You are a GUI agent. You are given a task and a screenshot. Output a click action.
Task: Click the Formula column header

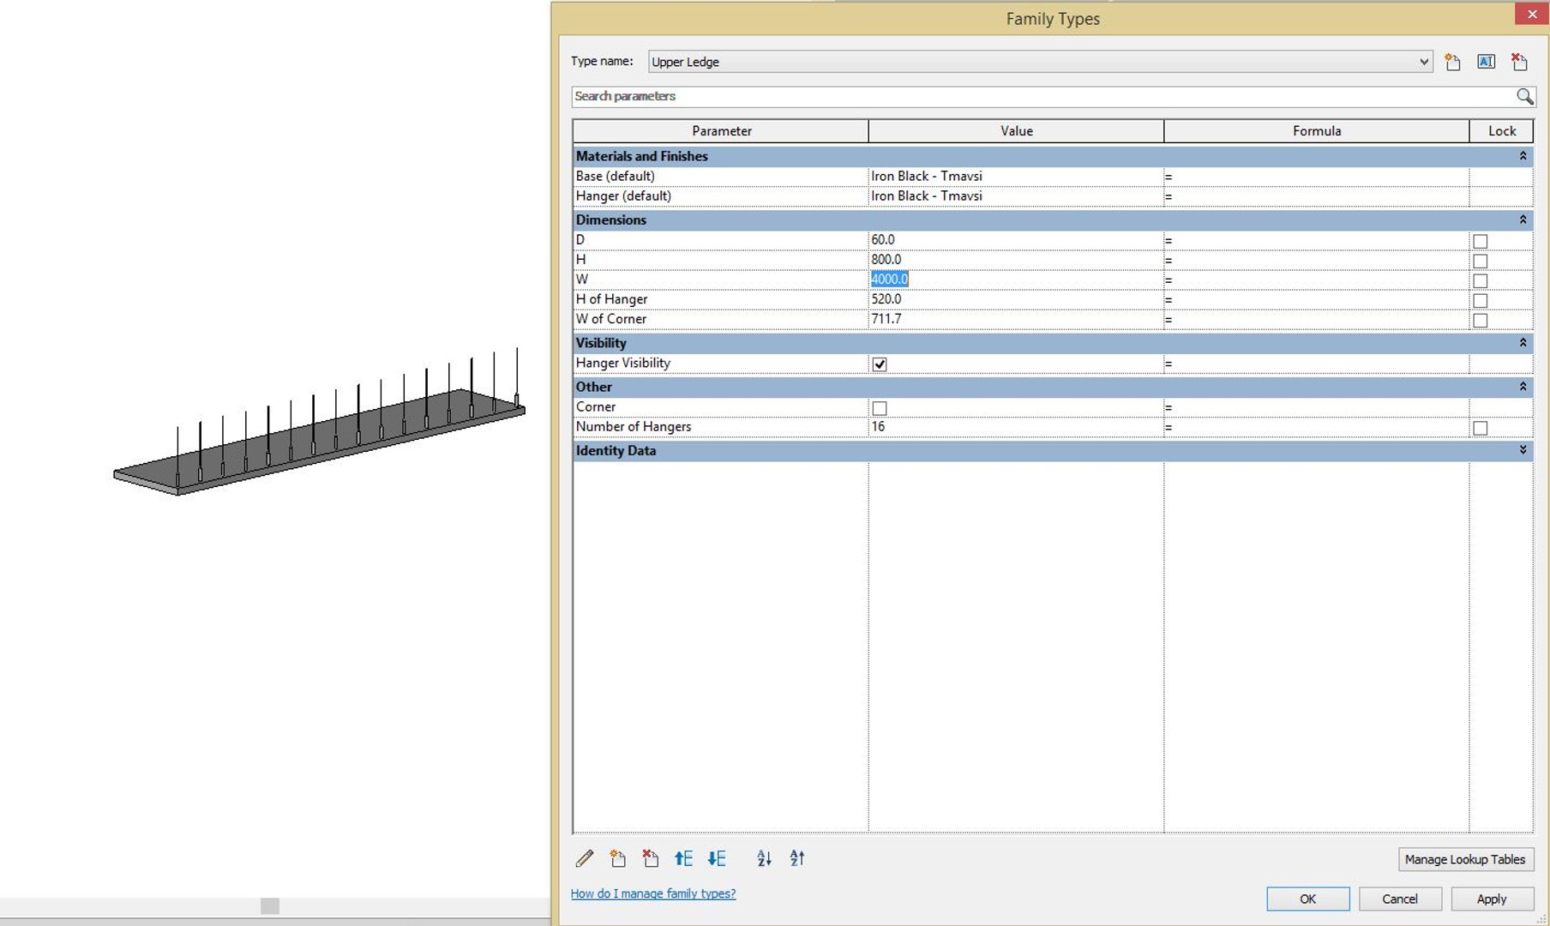[x=1317, y=131]
